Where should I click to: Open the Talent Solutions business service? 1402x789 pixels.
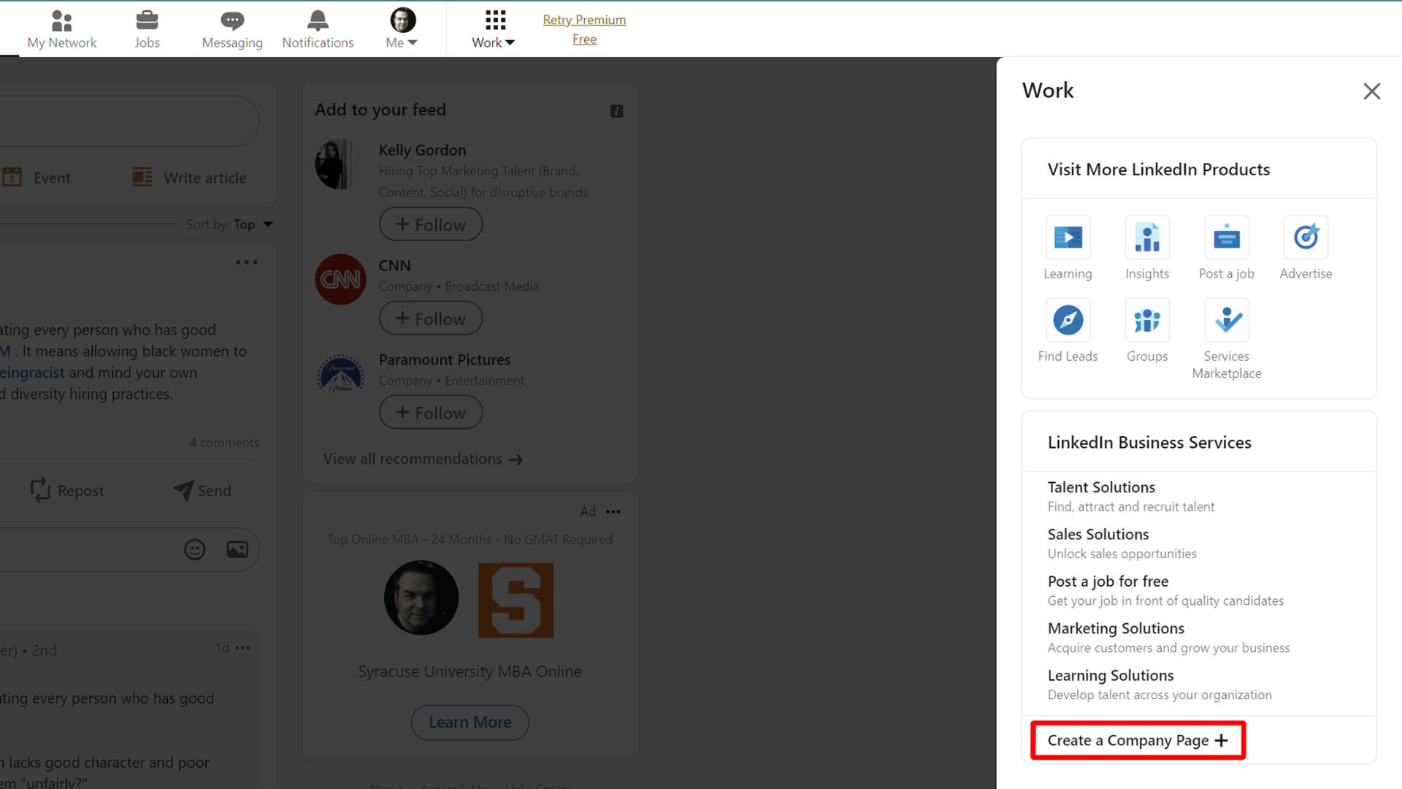point(1101,487)
